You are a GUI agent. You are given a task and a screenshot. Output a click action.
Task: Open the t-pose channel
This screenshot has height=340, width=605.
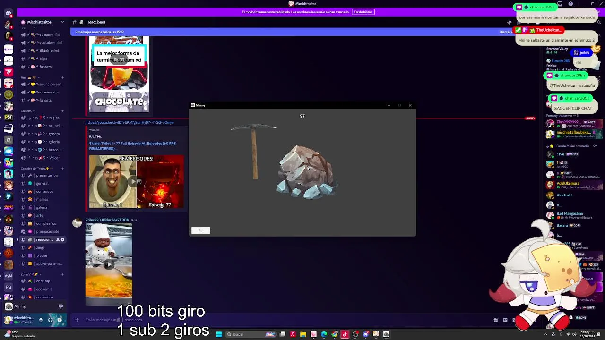pos(42,255)
